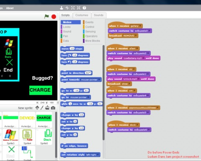Select Sprite3 Windows logo thumbnail
Screen dimensions: 201x161
coord(10,137)
